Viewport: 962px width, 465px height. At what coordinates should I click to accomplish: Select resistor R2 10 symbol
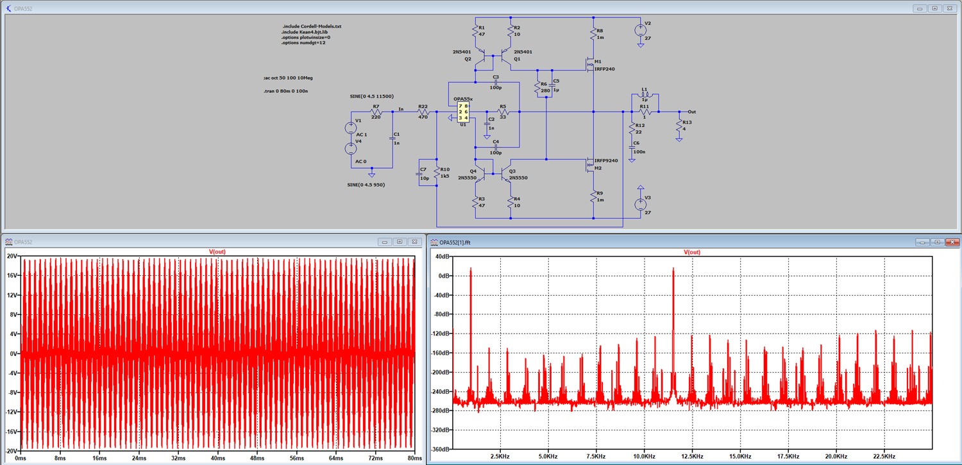[x=511, y=31]
